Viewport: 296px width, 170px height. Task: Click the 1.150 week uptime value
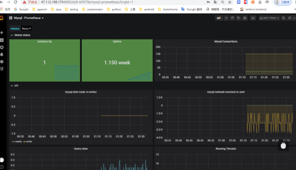(117, 62)
